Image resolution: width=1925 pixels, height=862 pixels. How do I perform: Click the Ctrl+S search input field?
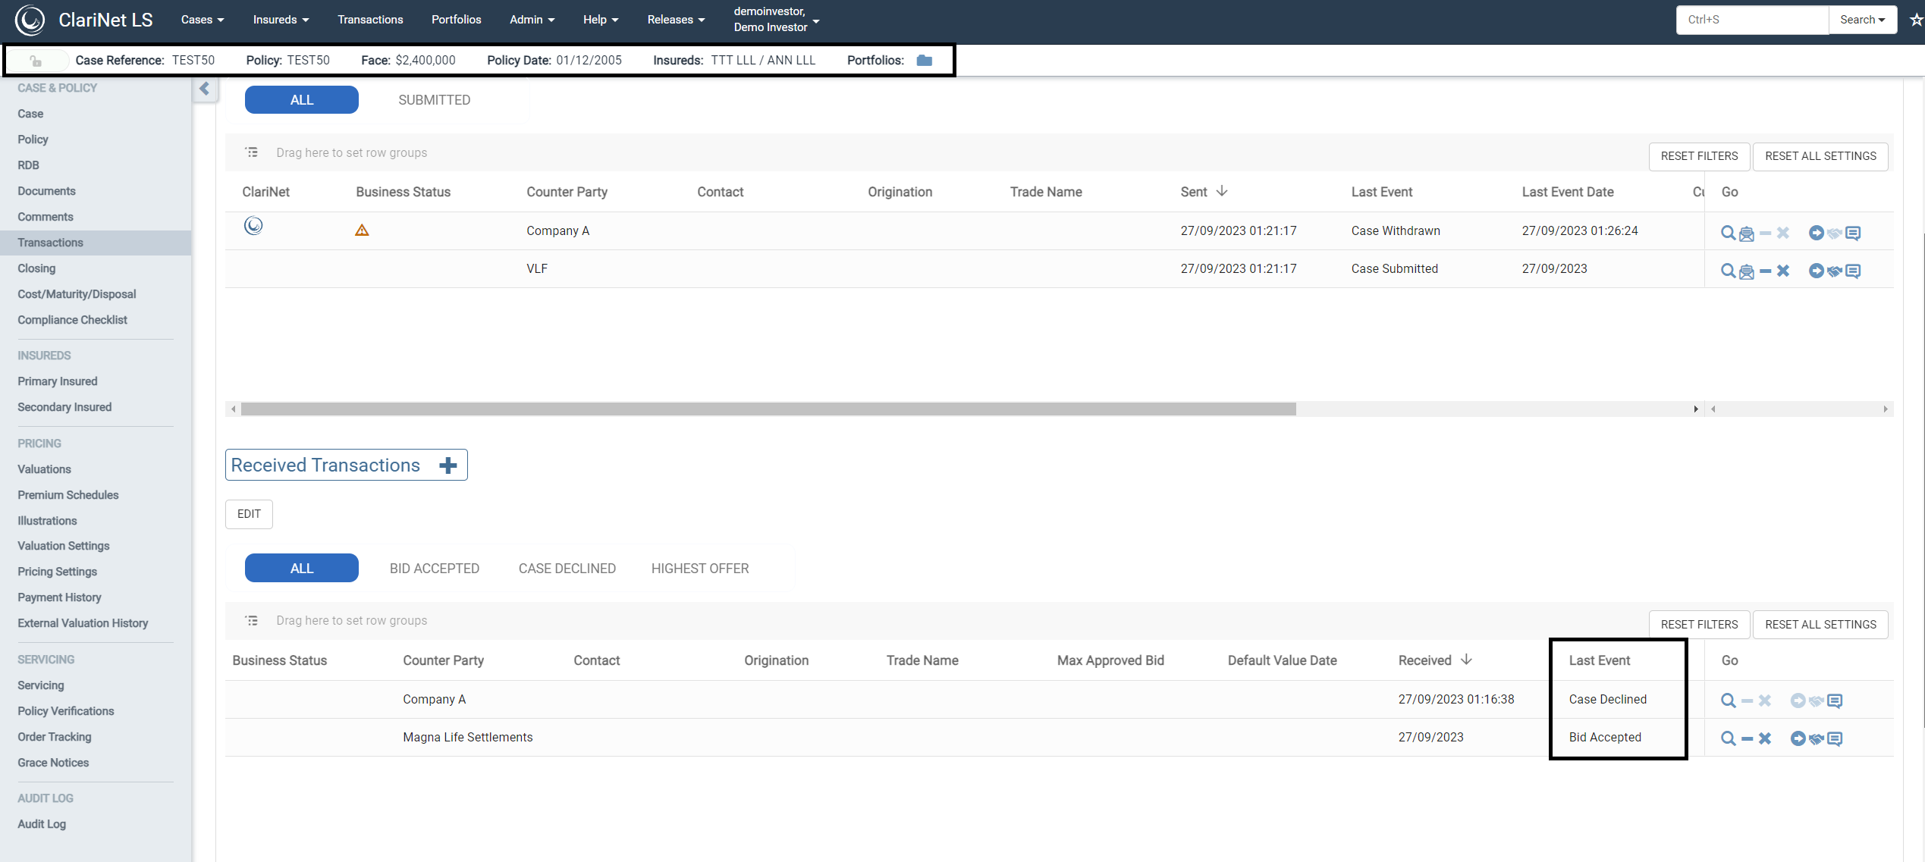click(1752, 20)
